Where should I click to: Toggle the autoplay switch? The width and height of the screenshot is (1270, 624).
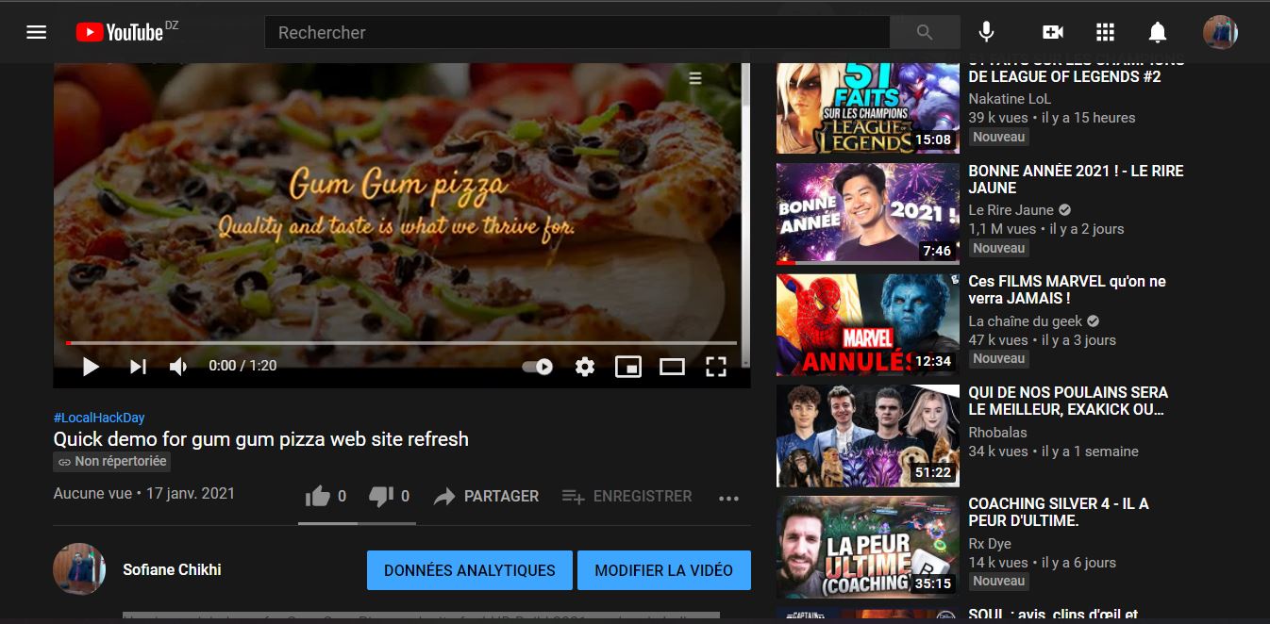point(536,367)
